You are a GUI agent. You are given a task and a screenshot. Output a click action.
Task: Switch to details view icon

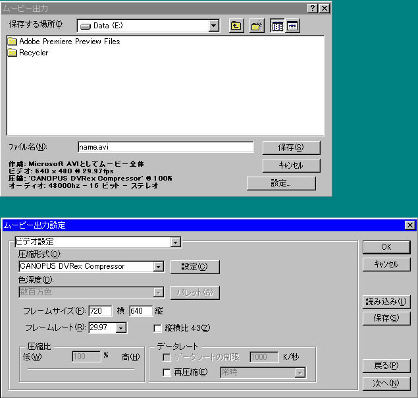click(x=292, y=26)
